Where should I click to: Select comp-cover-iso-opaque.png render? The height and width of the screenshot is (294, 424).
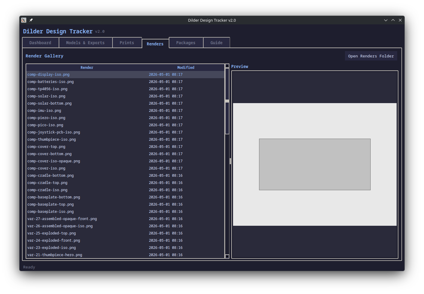coord(125,161)
